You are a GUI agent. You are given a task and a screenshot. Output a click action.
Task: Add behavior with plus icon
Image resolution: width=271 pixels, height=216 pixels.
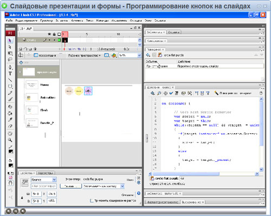point(148,55)
